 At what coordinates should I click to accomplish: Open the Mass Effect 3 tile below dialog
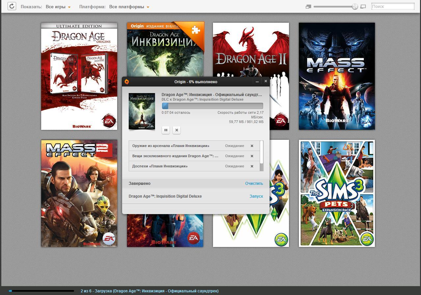click(x=165, y=230)
